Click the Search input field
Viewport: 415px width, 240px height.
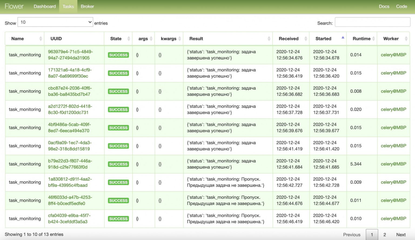pos(372,22)
